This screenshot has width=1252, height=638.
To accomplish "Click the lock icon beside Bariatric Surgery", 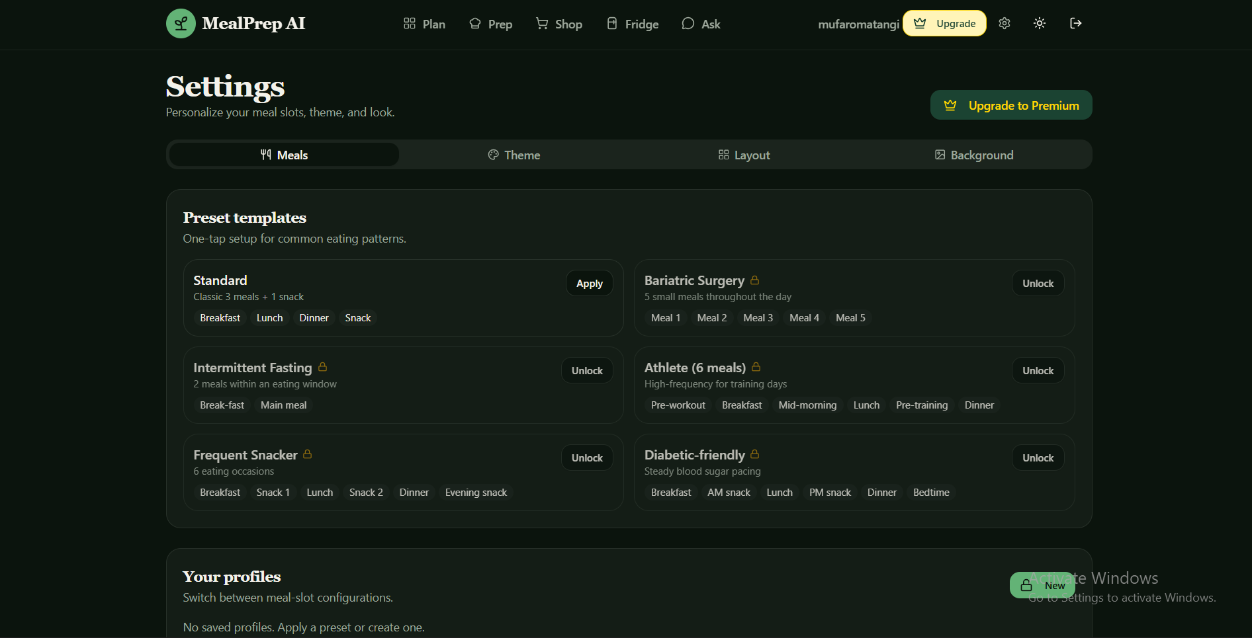I will (x=755, y=280).
